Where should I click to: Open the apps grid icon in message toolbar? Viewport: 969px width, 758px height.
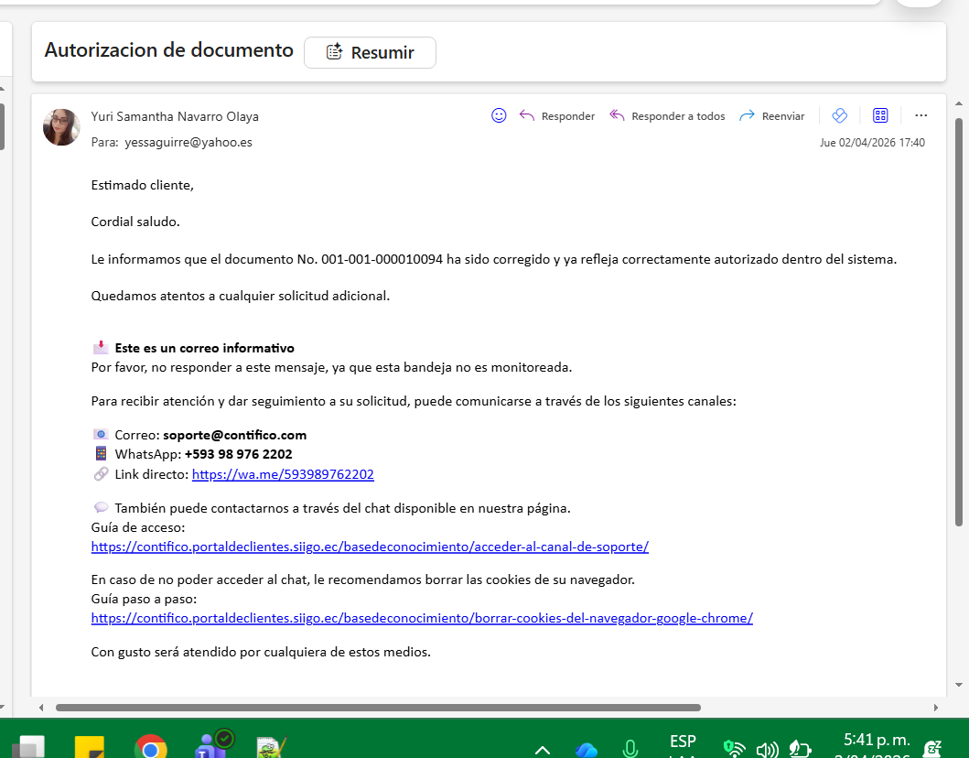880,115
